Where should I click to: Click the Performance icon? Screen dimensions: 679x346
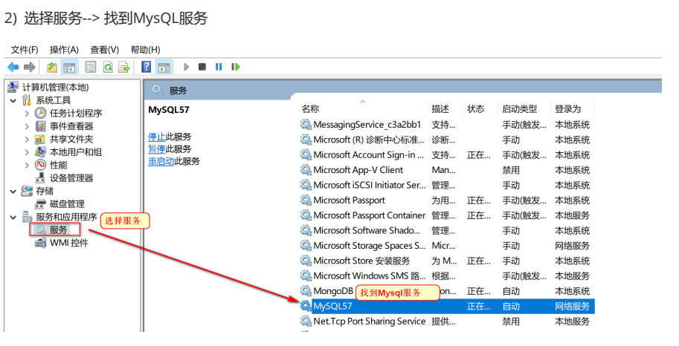pos(40,166)
